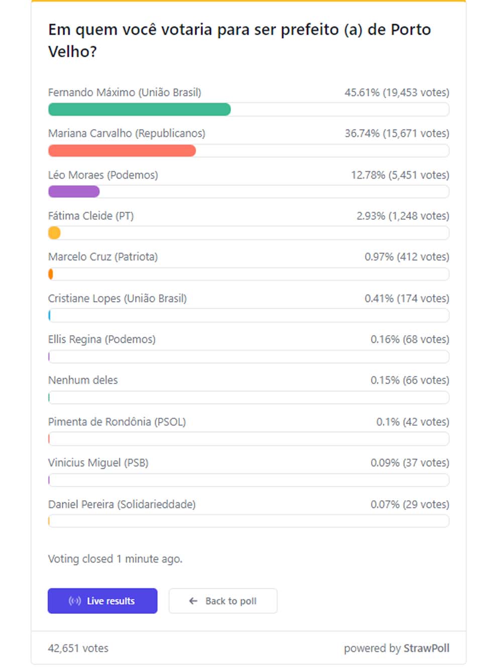
Task: Click the poll question heading
Action: tap(239, 40)
